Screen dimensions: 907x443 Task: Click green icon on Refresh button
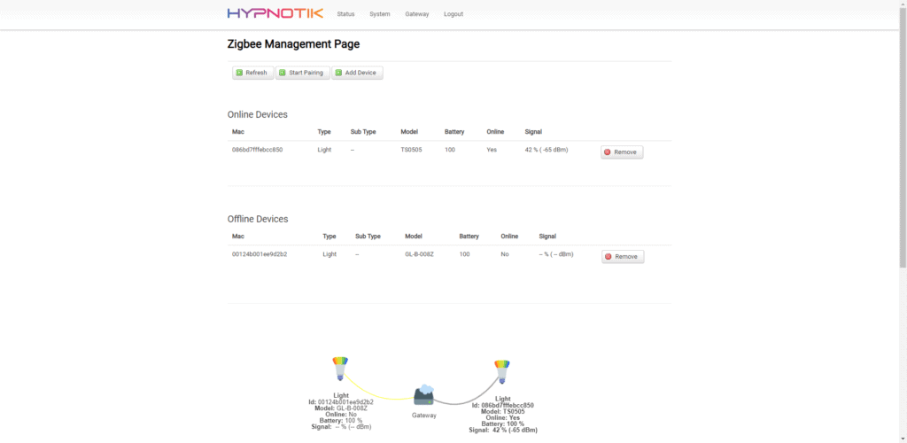point(239,73)
